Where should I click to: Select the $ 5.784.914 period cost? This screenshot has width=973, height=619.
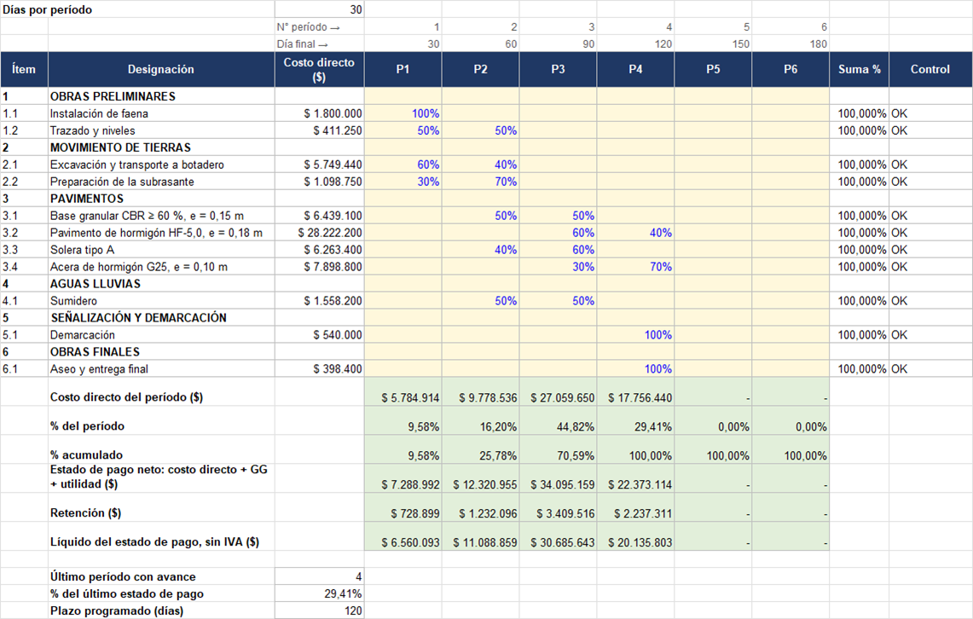pyautogui.click(x=403, y=392)
